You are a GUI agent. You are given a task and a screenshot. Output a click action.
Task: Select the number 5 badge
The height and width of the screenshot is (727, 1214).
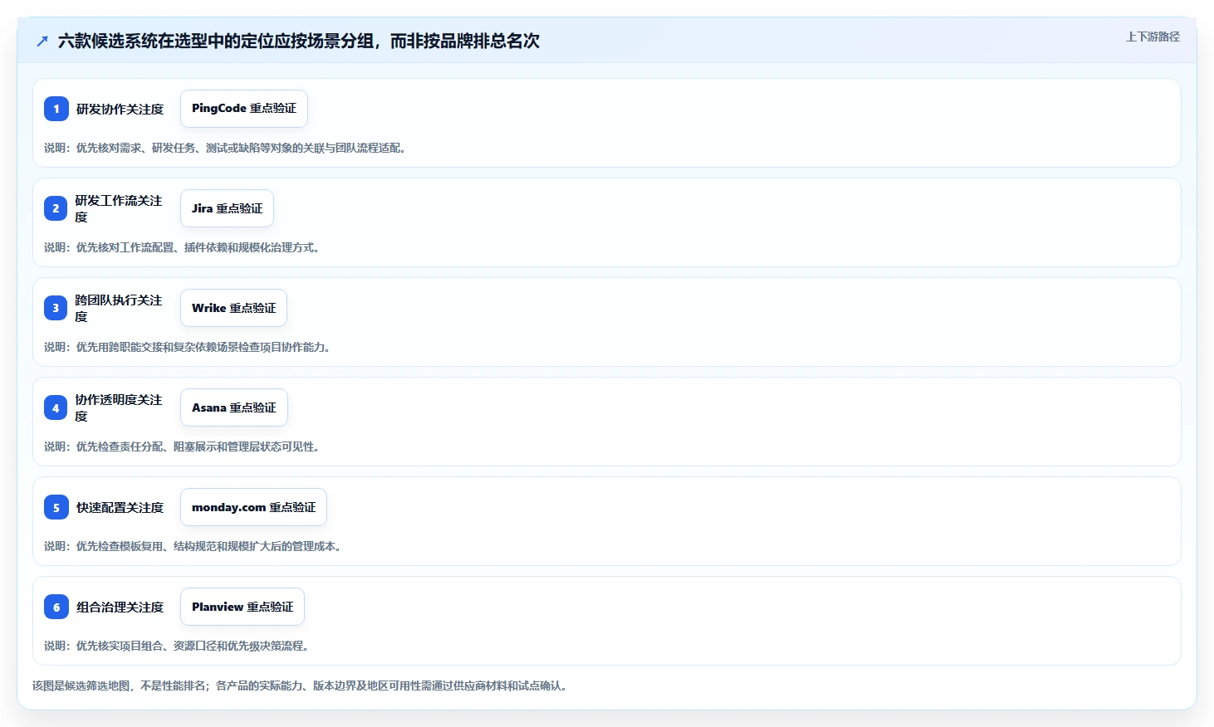[x=56, y=507]
